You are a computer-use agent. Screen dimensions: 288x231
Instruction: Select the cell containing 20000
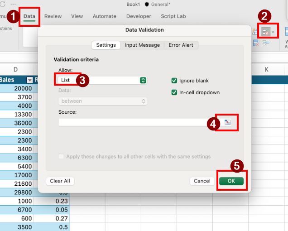[x=17, y=88]
